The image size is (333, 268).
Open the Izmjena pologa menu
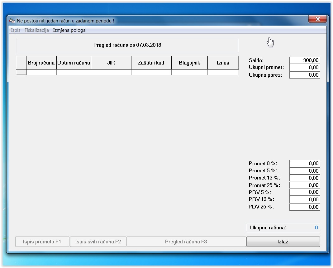tap(69, 30)
